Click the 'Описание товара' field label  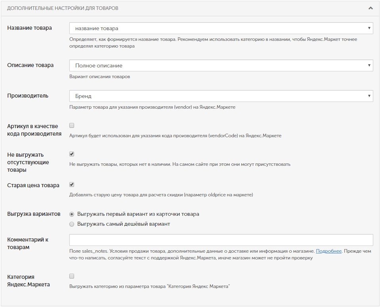(31, 65)
